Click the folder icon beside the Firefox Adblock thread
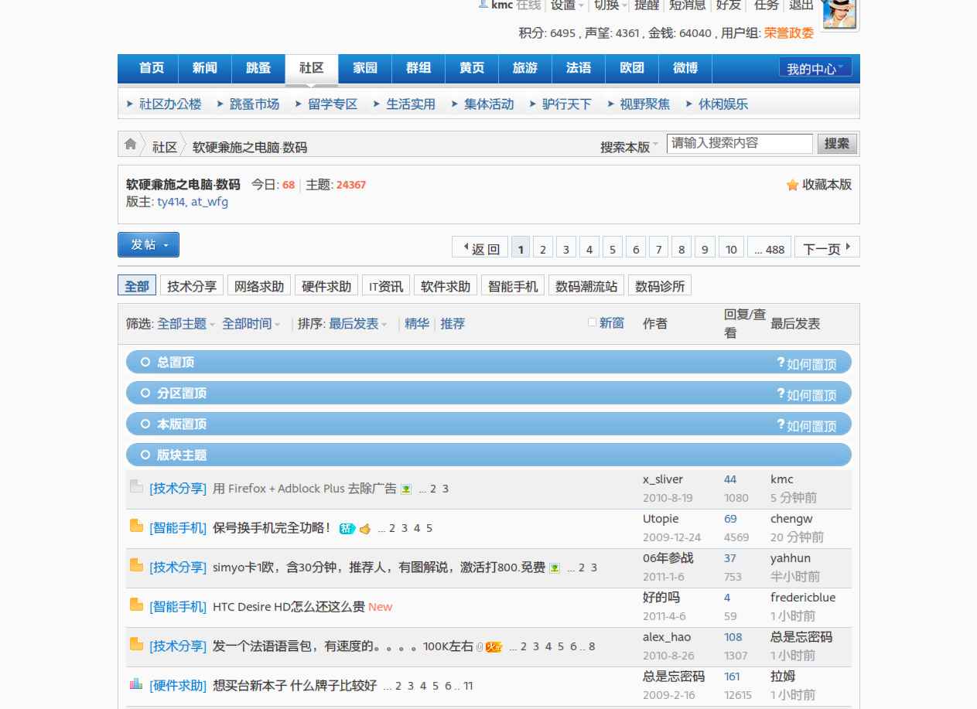 (136, 486)
